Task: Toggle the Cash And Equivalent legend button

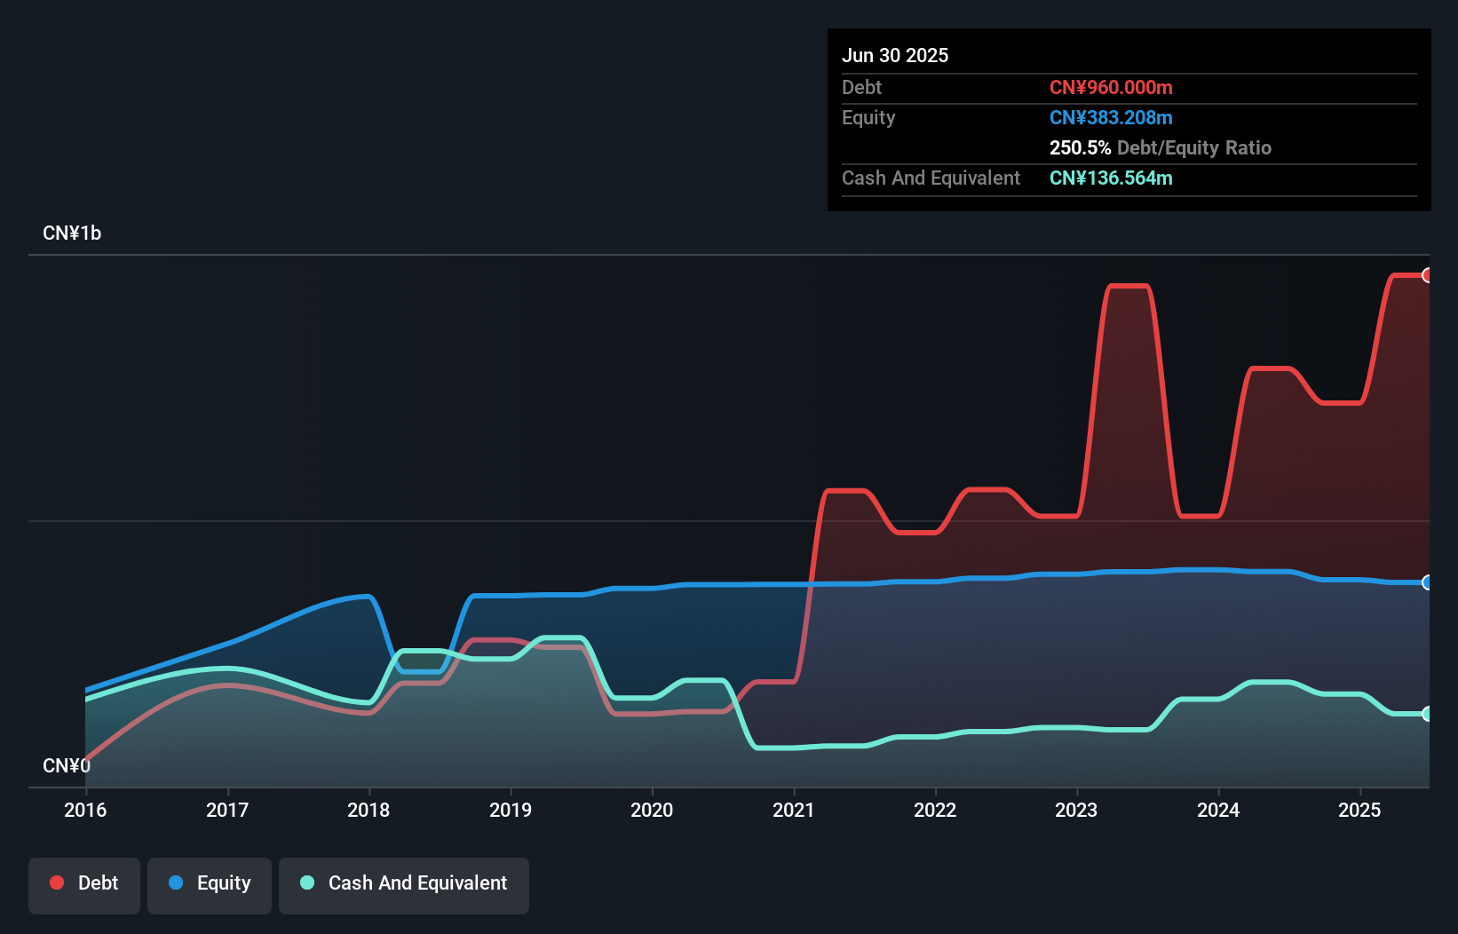Action: click(404, 885)
